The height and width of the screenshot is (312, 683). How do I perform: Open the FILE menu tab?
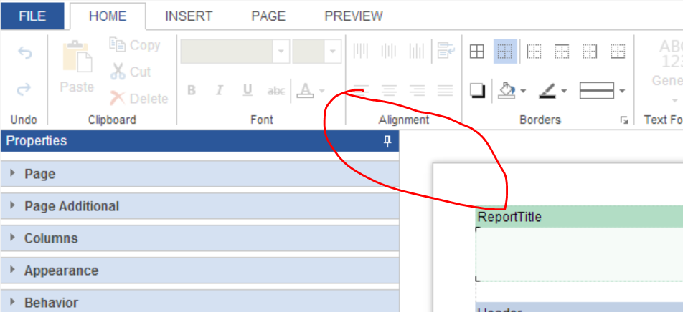tap(32, 16)
